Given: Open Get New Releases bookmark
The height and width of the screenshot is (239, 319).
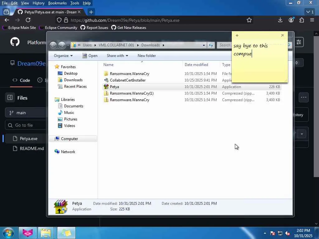Looking at the screenshot, I should (129, 28).
